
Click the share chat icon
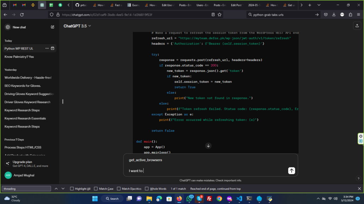pyautogui.click(x=357, y=26)
